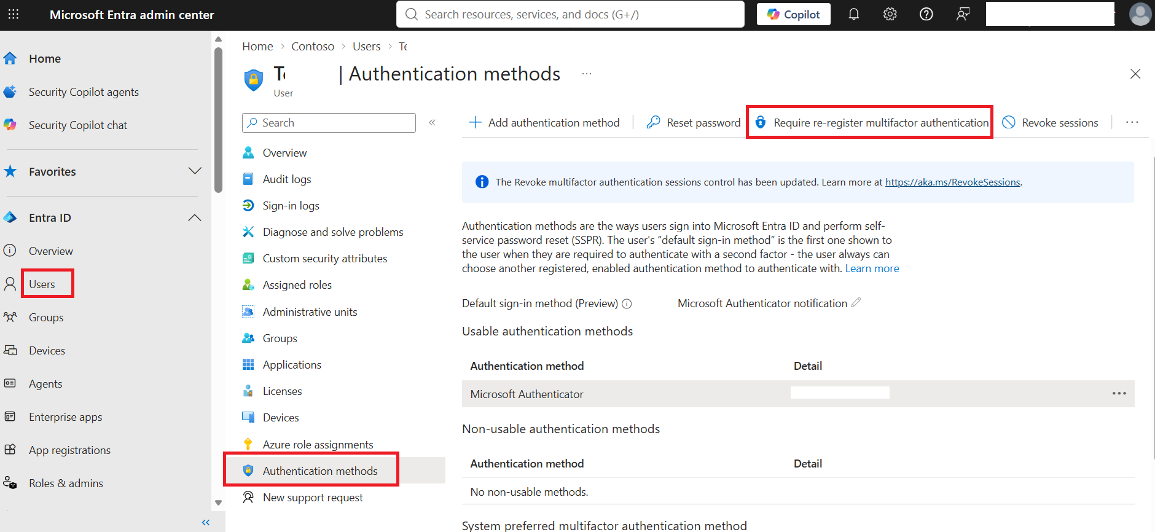
Task: Click the Favorites star icon
Action: coord(10,171)
